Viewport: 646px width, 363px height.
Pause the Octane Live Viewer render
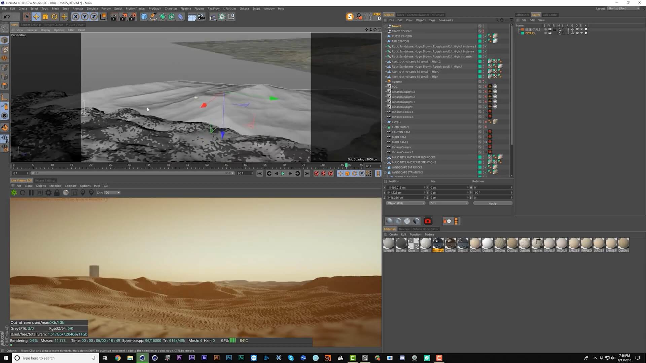point(31,193)
